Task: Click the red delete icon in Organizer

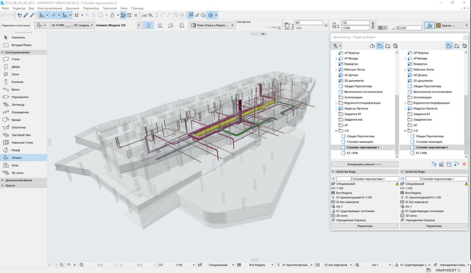Action: pos(464,164)
